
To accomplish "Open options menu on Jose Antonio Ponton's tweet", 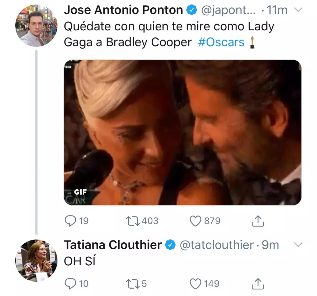I will (x=298, y=10).
